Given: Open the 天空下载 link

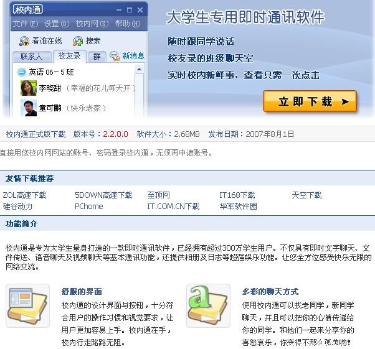Looking at the screenshot, I should pos(306,195).
